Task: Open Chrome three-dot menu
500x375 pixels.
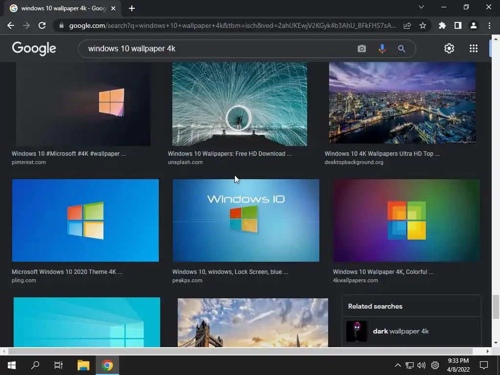Action: [x=489, y=25]
